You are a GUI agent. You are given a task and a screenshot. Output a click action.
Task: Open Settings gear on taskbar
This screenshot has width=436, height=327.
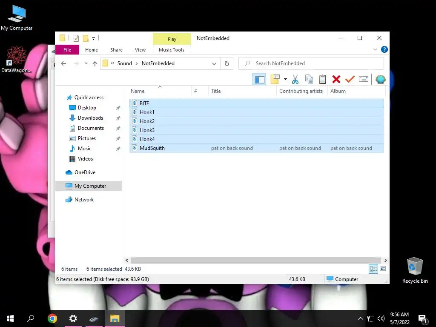(73, 318)
